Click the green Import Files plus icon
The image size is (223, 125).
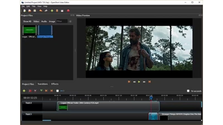[x=52, y=11]
